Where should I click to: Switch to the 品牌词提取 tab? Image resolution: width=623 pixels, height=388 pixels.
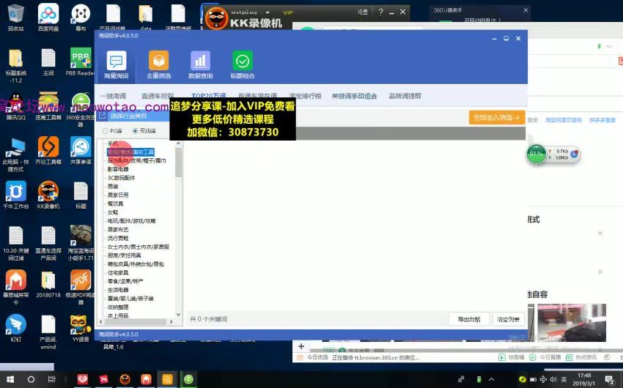(405, 96)
